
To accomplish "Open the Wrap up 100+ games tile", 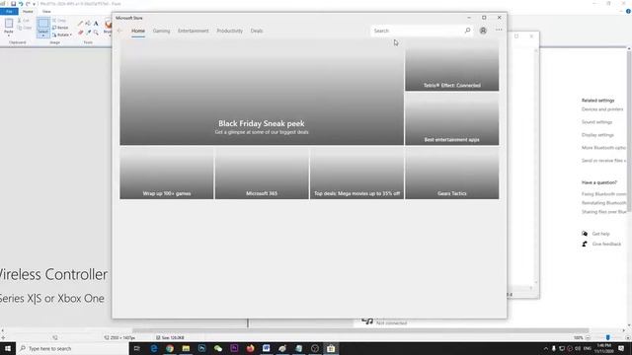I will coord(167,174).
